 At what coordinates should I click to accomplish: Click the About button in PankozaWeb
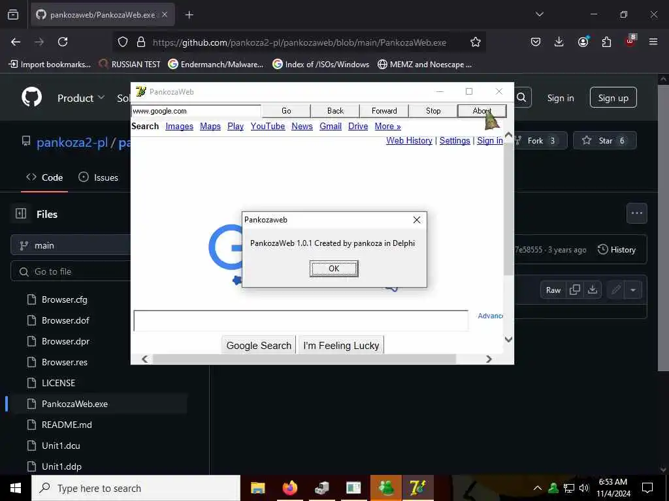(x=481, y=111)
